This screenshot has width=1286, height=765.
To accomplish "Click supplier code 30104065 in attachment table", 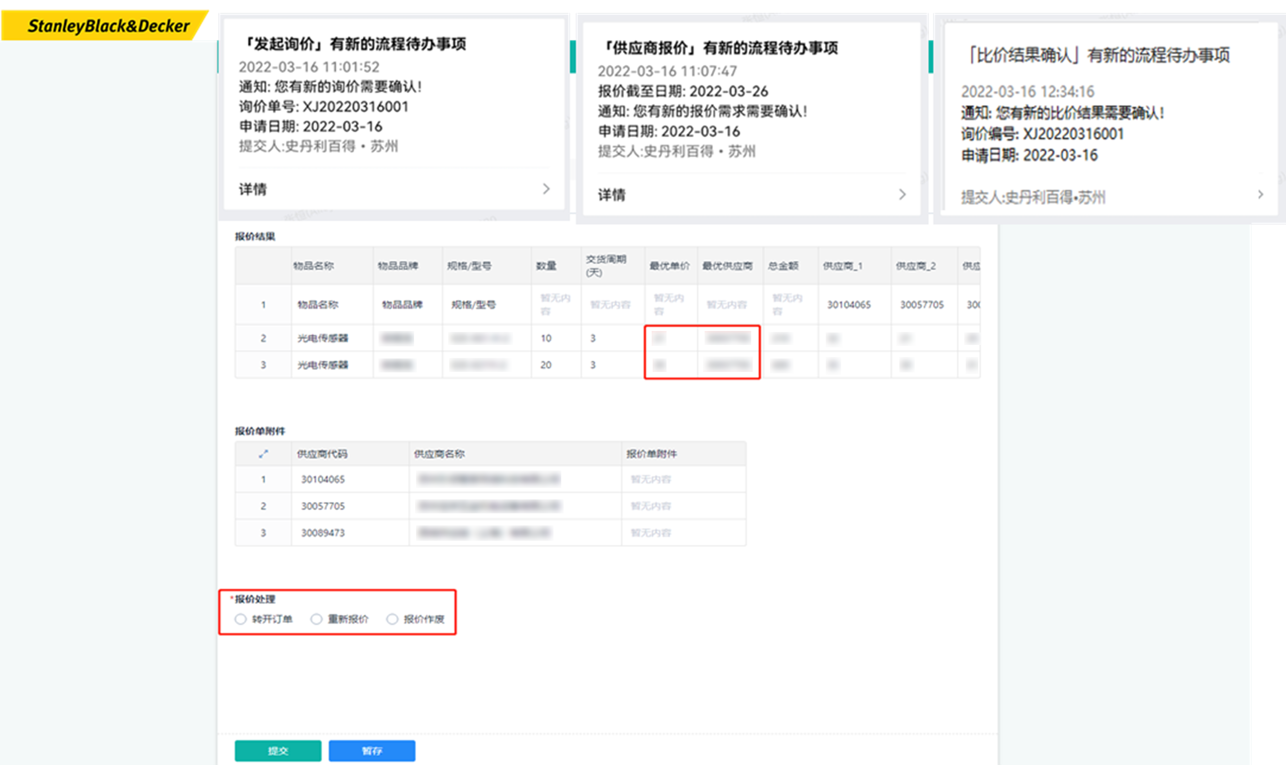I will [323, 479].
